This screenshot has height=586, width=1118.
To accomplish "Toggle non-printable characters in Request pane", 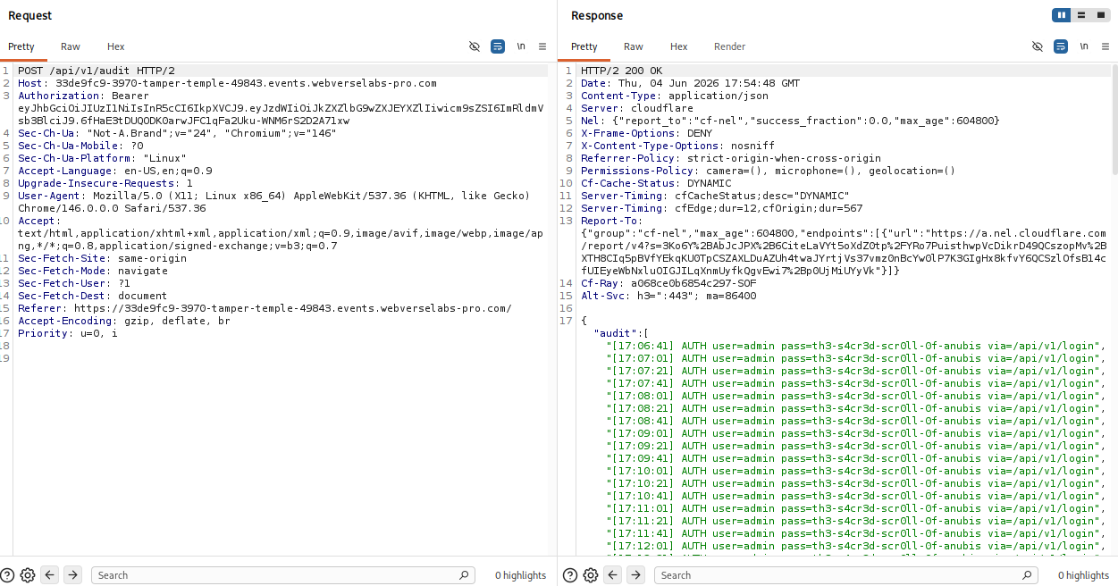I will 475,46.
